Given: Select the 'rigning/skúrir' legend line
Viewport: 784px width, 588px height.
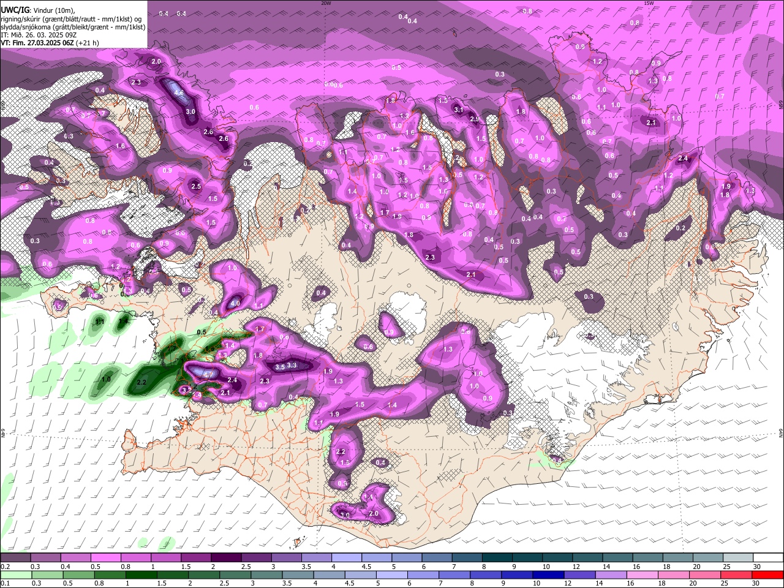Looking at the screenshot, I should (71, 19).
